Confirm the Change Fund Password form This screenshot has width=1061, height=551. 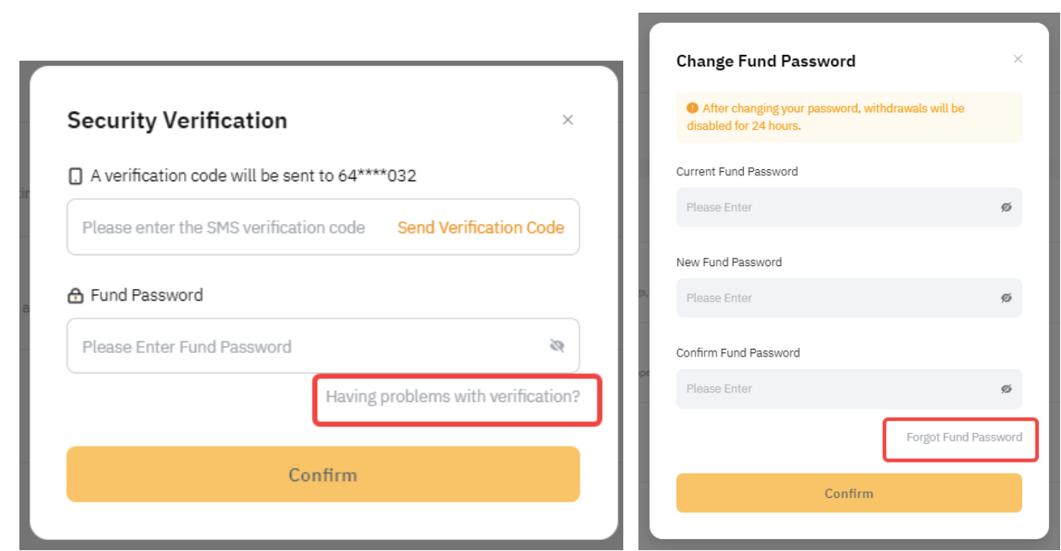click(x=848, y=494)
